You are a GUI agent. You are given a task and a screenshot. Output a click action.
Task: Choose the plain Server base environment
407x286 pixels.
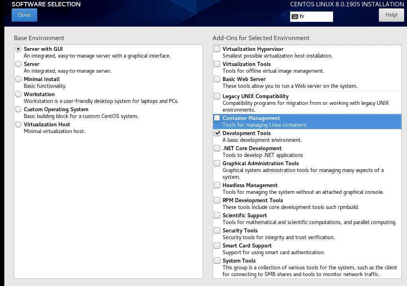click(18, 64)
